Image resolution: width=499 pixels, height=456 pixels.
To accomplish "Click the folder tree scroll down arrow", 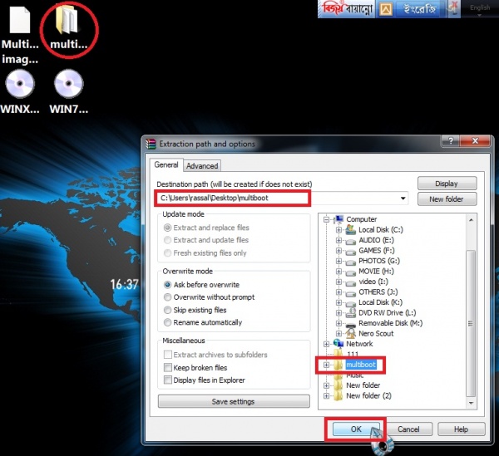I will [x=471, y=403].
